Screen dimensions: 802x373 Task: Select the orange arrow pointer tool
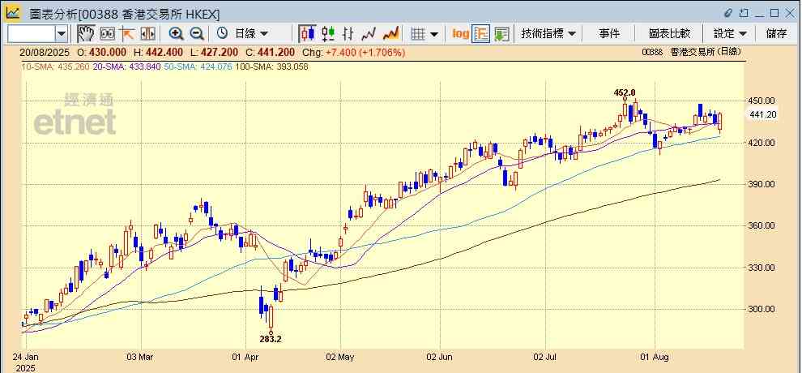127,34
